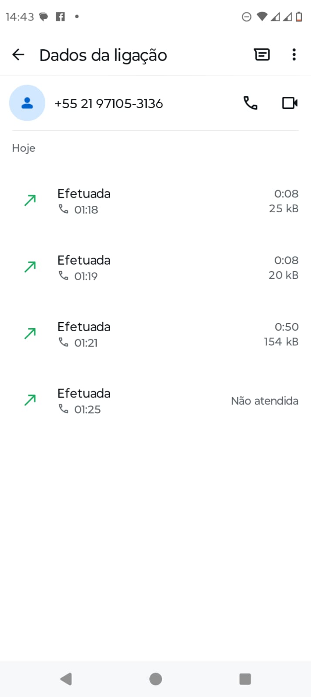Open the message icon in toolbar
Screen dimensions: 311x697
pyautogui.click(x=262, y=55)
